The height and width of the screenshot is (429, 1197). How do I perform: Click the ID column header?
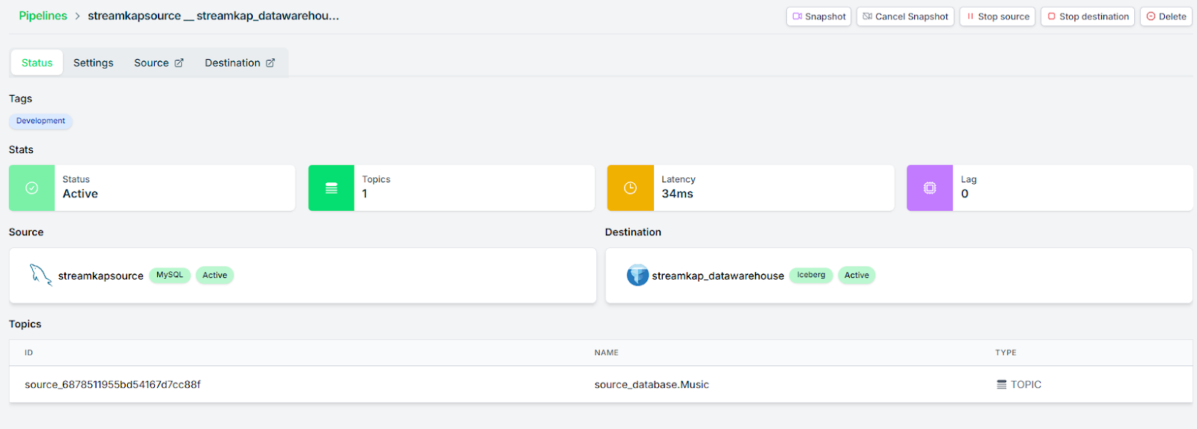point(28,353)
